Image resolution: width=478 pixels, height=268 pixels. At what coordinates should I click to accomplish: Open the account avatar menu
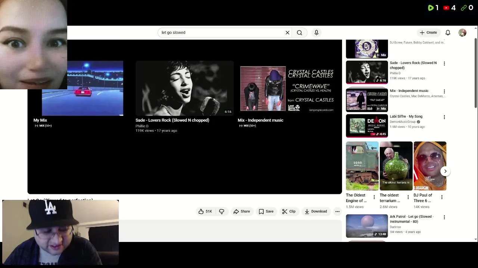[462, 32]
